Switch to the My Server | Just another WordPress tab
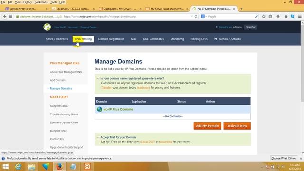Viewport: 304px width, 171px height. coord(167,9)
